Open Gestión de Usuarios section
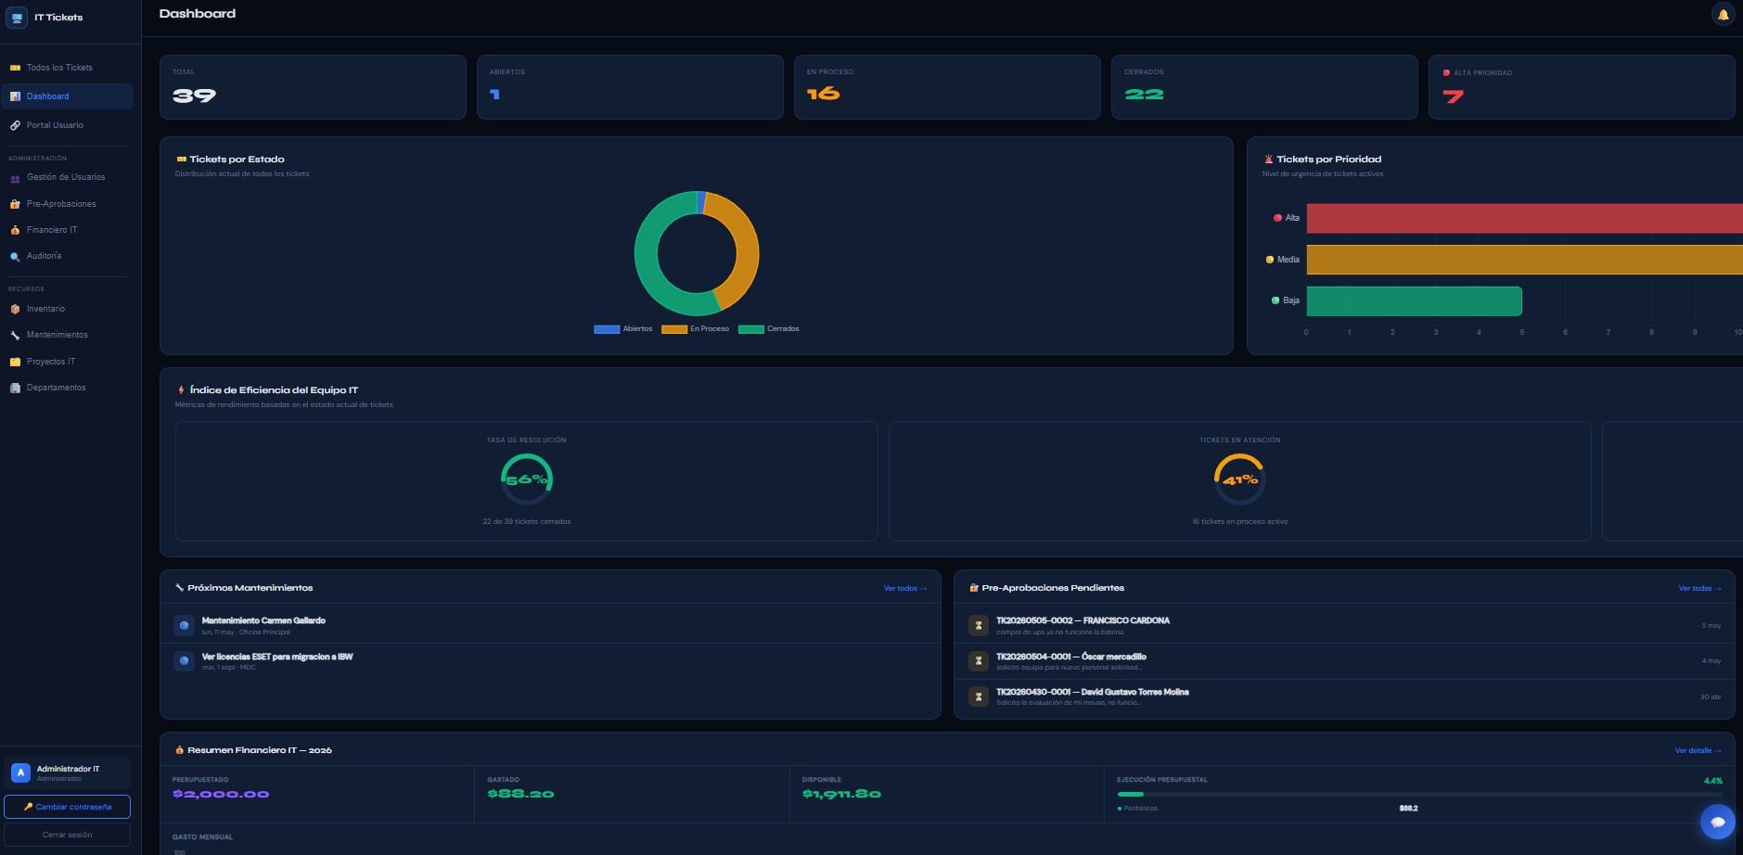The height and width of the screenshot is (855, 1743). click(67, 177)
